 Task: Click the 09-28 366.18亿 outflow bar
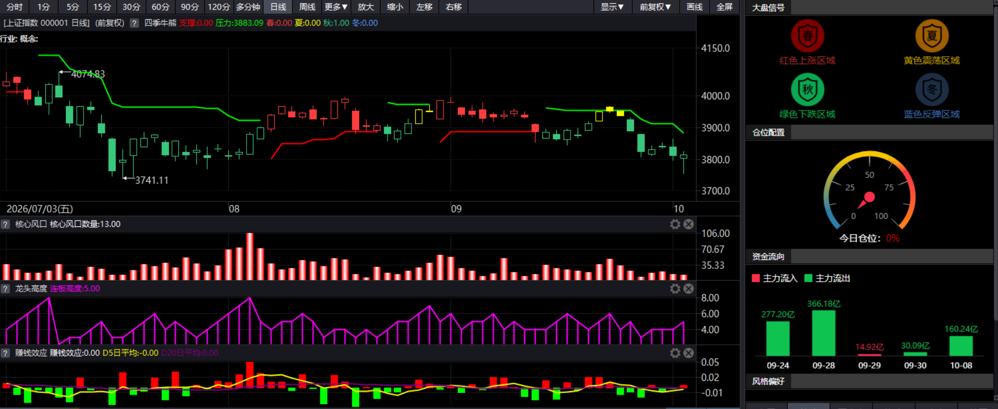(823, 333)
